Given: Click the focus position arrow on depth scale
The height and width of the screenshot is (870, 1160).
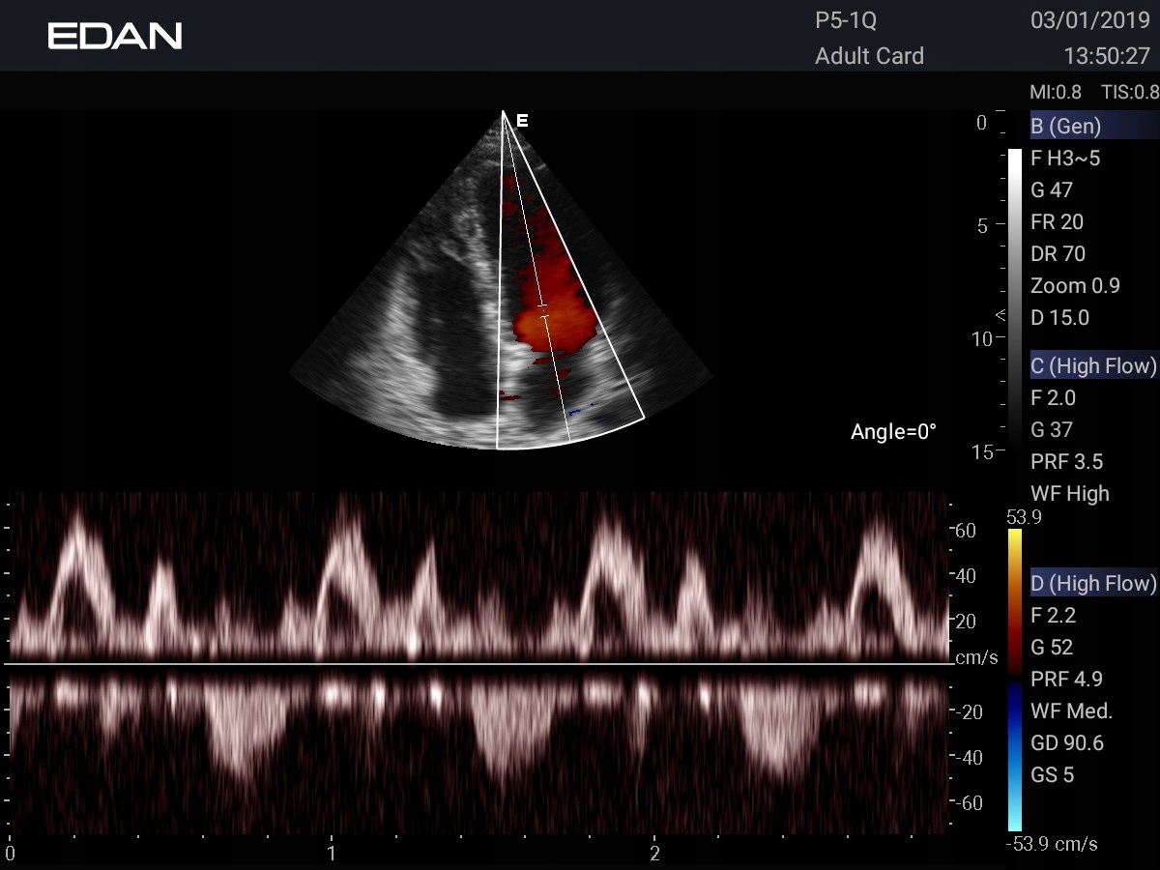Looking at the screenshot, I should tap(1000, 315).
